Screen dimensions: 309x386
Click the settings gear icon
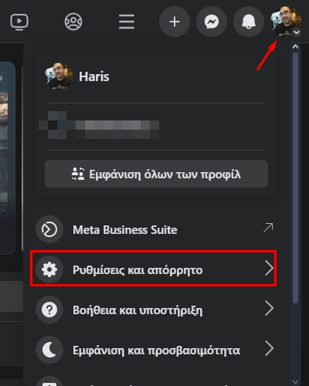[49, 269]
